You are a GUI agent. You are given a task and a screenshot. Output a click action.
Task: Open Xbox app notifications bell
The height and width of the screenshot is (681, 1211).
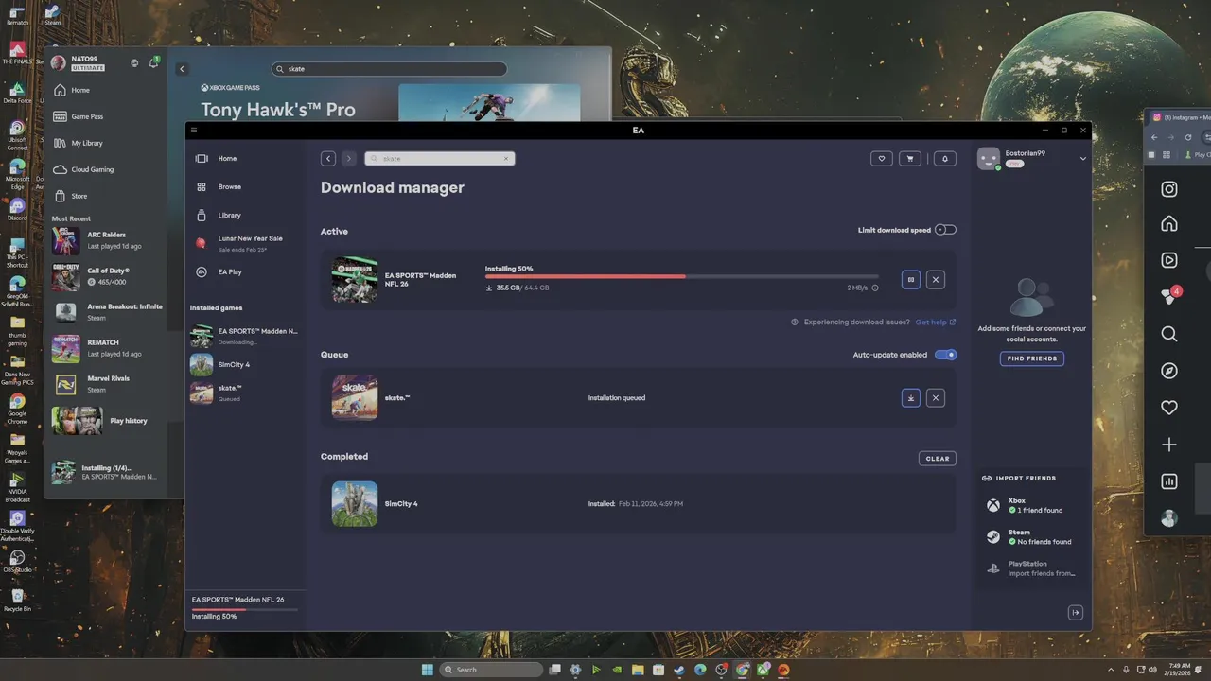153,63
